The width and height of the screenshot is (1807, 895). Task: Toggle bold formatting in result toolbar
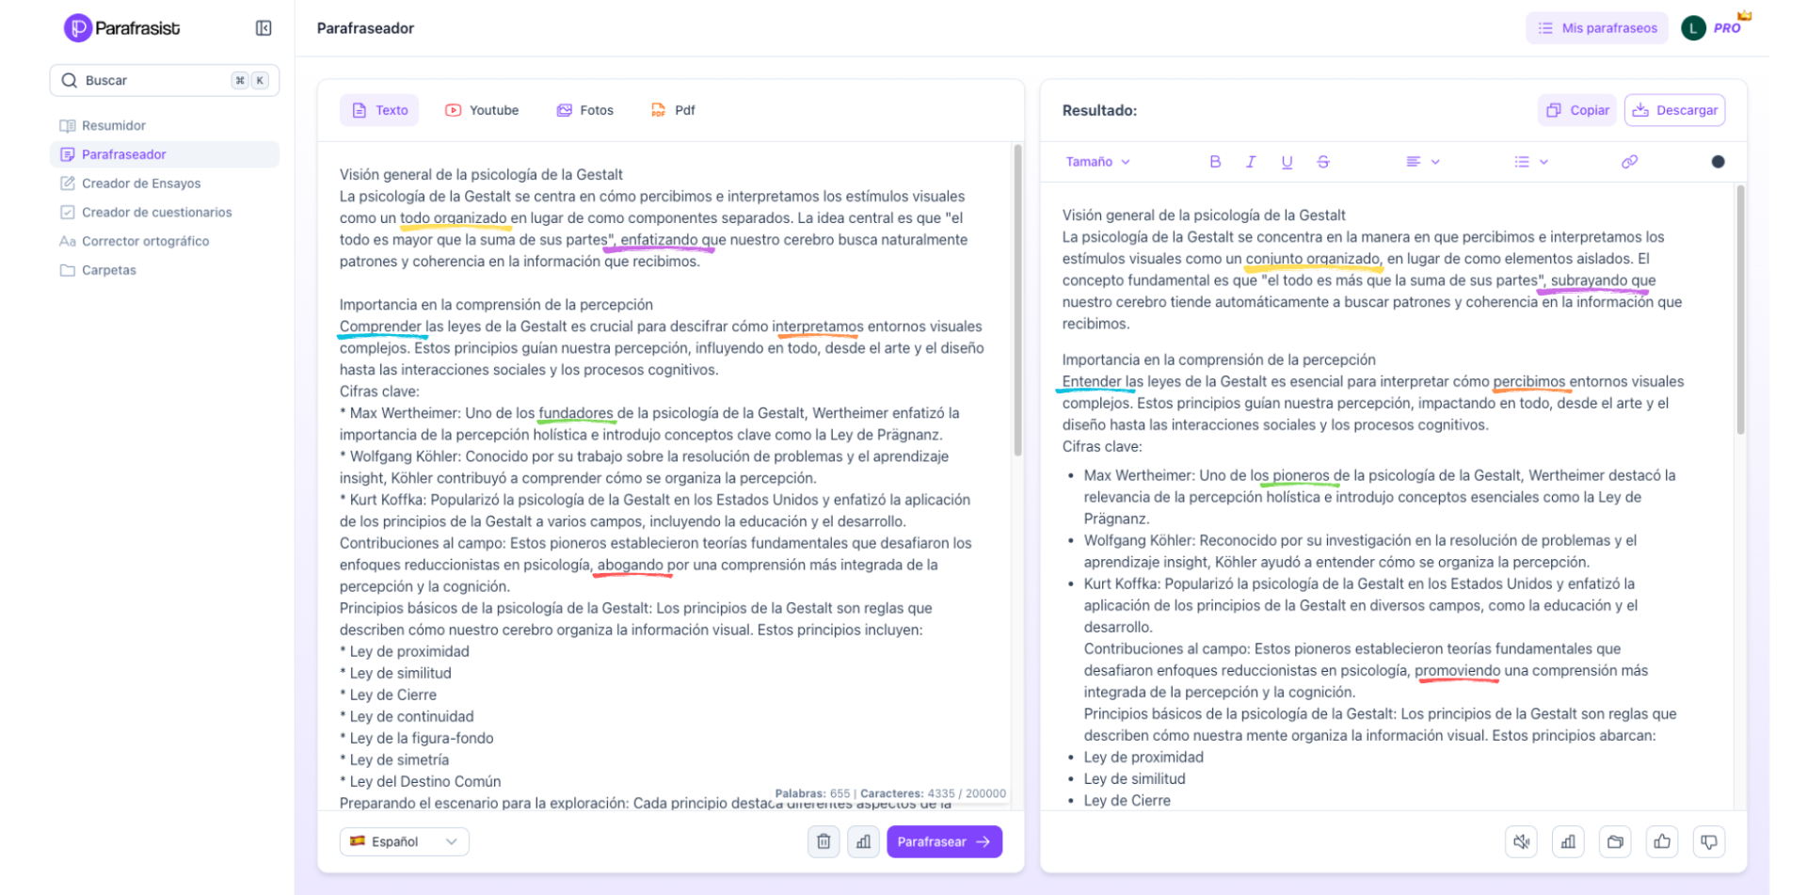click(1215, 162)
